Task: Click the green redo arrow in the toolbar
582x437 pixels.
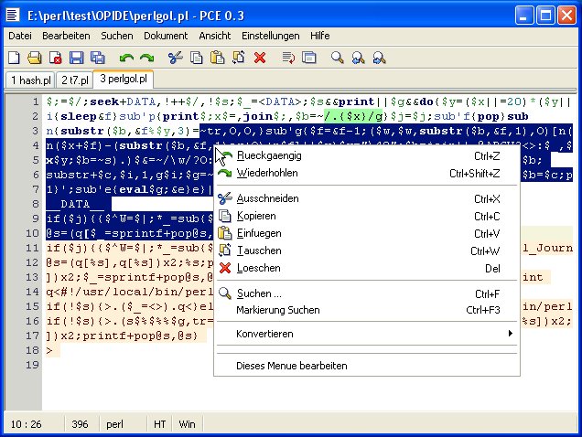Action: (147, 58)
